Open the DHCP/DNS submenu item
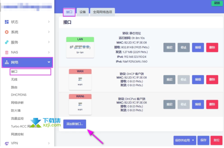 pyautogui.click(x=19, y=95)
